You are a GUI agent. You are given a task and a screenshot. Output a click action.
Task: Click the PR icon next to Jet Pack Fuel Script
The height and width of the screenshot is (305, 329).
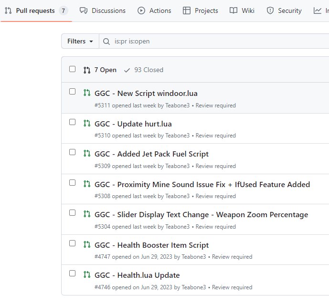point(86,154)
